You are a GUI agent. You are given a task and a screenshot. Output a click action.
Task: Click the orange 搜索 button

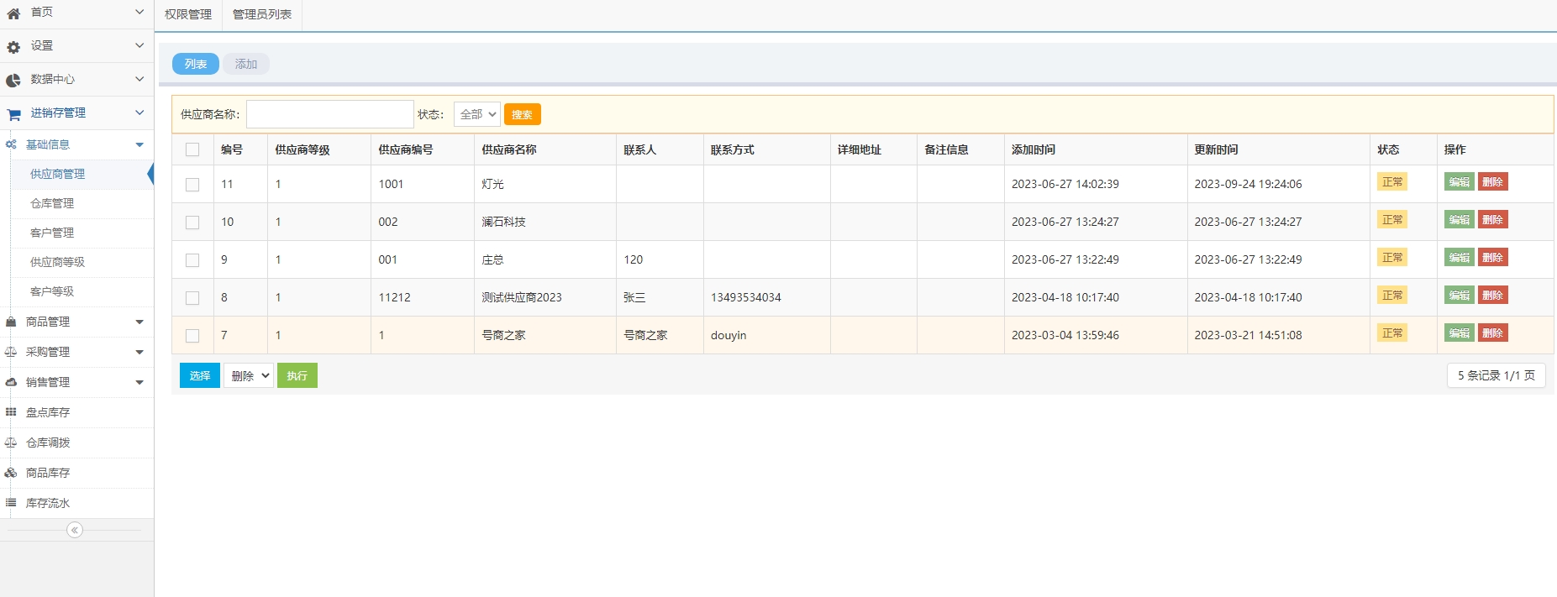522,114
